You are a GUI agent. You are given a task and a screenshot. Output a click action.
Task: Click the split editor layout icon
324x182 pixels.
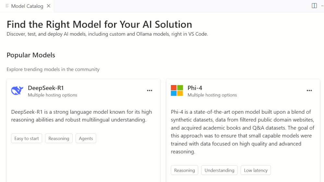click(x=314, y=6)
